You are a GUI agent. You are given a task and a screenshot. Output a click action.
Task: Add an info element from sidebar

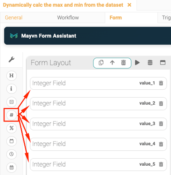click(x=12, y=89)
